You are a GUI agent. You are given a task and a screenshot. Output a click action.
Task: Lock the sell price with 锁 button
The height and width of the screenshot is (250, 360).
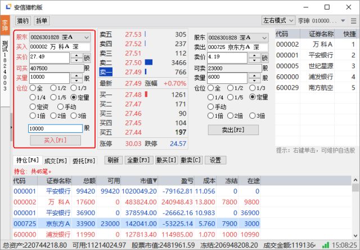click(265, 57)
